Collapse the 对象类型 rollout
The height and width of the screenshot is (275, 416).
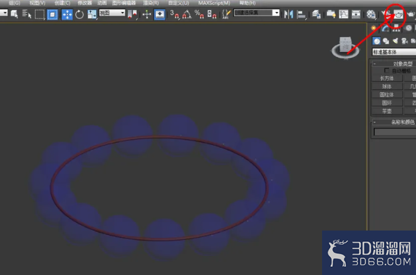(x=393, y=64)
